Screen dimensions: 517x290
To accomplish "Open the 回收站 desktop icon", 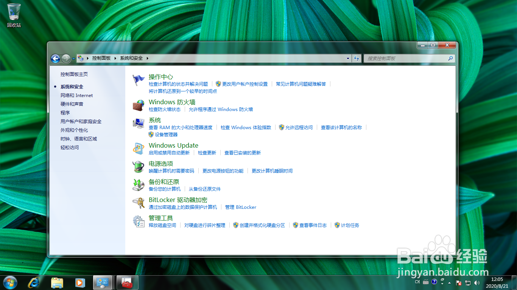I will (14, 15).
